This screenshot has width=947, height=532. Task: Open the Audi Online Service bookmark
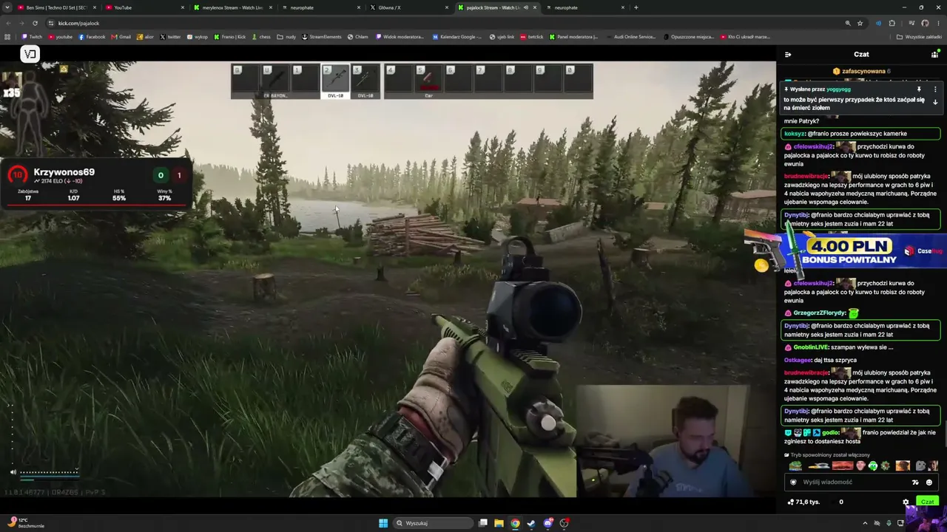coord(630,37)
